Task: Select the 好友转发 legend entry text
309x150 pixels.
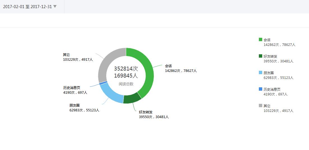Action: (x=270, y=56)
